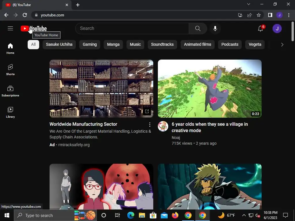Screen dimensions: 295x221
Task: Click the browser forward arrow
Action: pyautogui.click(x=16, y=15)
